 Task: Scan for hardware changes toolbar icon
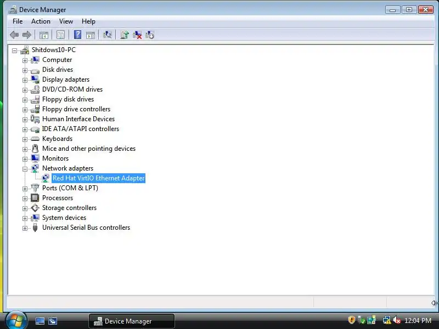coord(107,35)
